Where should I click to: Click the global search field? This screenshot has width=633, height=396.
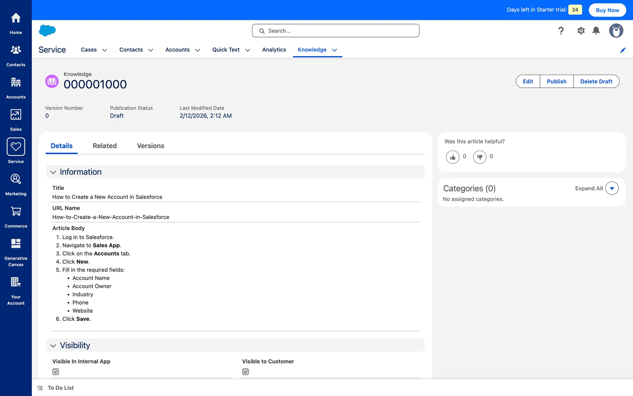pyautogui.click(x=336, y=31)
